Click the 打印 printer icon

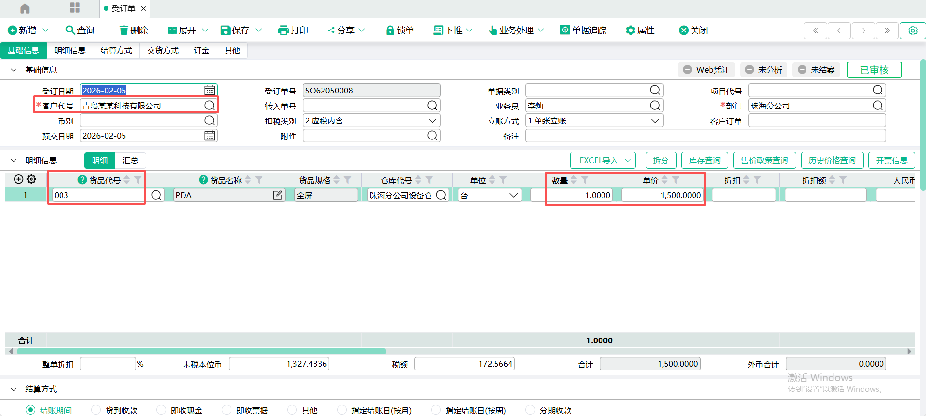[x=283, y=31]
